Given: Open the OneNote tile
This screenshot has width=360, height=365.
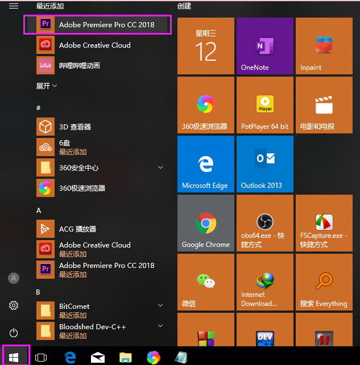Looking at the screenshot, I should 265,46.
